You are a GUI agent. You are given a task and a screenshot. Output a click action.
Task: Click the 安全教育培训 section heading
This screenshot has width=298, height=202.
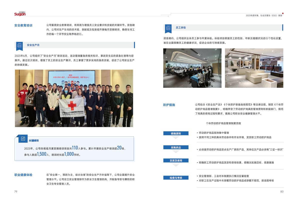[23, 25]
